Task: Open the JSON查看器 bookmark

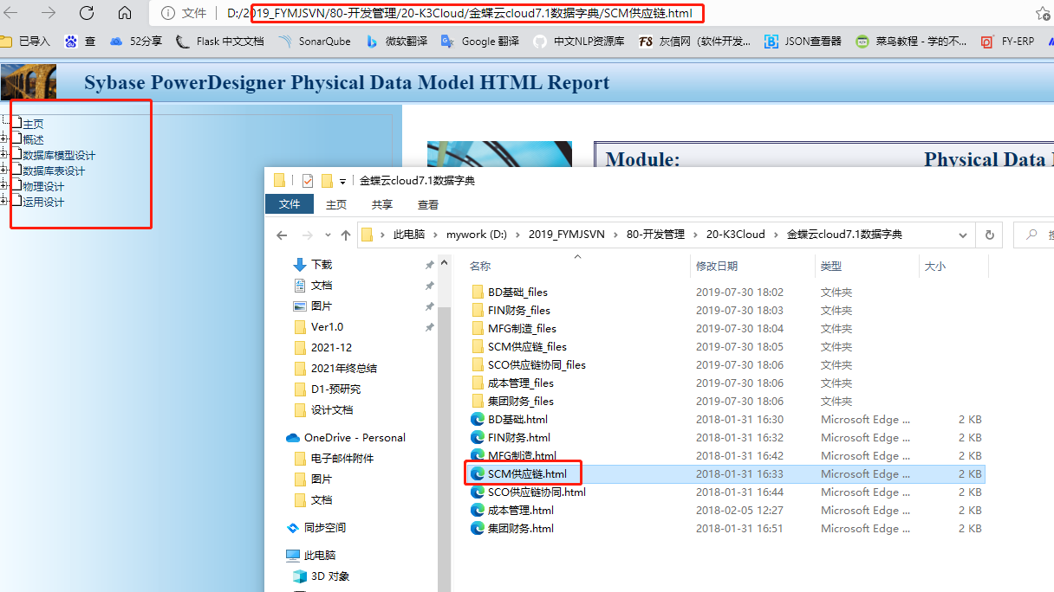Action: click(804, 41)
